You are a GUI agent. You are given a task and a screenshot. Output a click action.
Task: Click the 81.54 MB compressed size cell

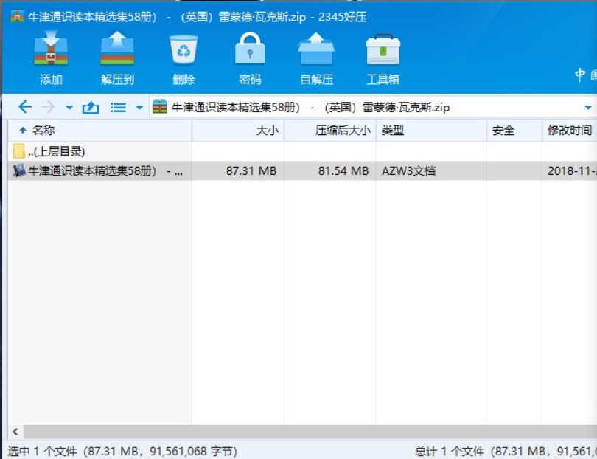pyautogui.click(x=343, y=170)
